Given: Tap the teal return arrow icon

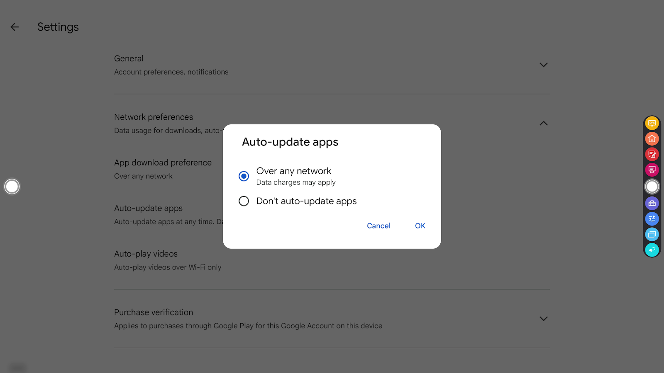Looking at the screenshot, I should (652, 250).
